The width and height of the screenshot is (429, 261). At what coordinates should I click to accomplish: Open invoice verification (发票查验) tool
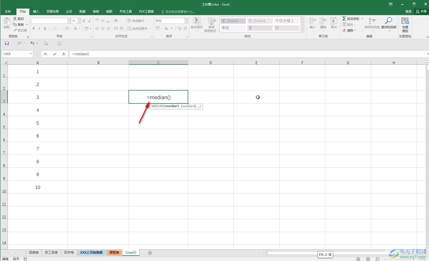[405, 25]
